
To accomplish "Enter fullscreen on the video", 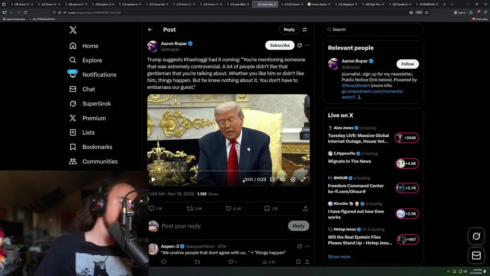I will pos(303,179).
